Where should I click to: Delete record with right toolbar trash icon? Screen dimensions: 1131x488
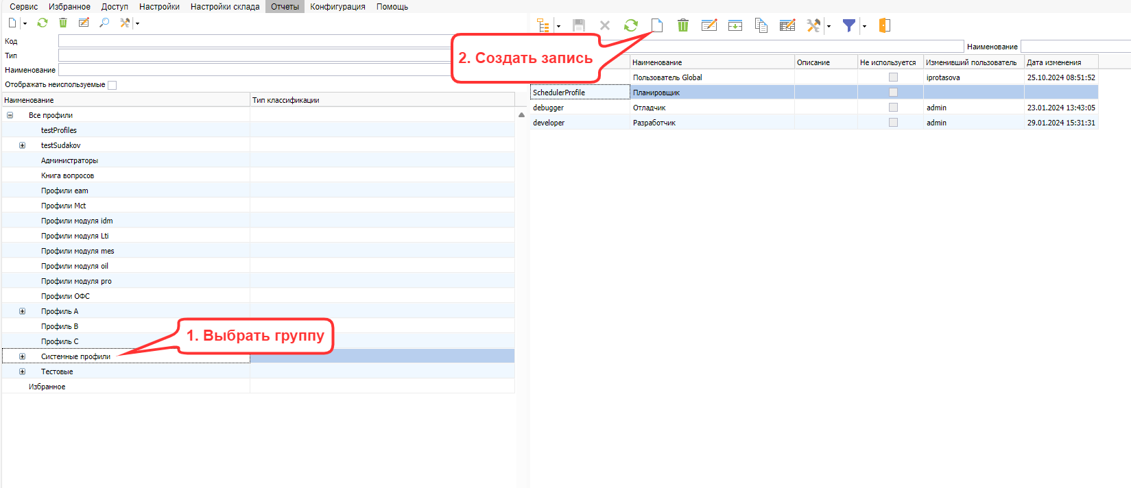(x=682, y=25)
